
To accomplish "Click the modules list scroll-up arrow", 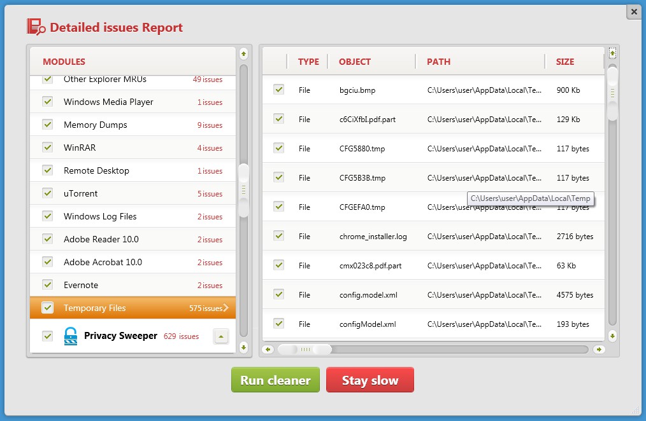I will [243, 54].
